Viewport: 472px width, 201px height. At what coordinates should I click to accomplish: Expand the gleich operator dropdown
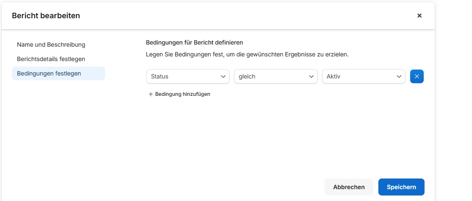275,76
